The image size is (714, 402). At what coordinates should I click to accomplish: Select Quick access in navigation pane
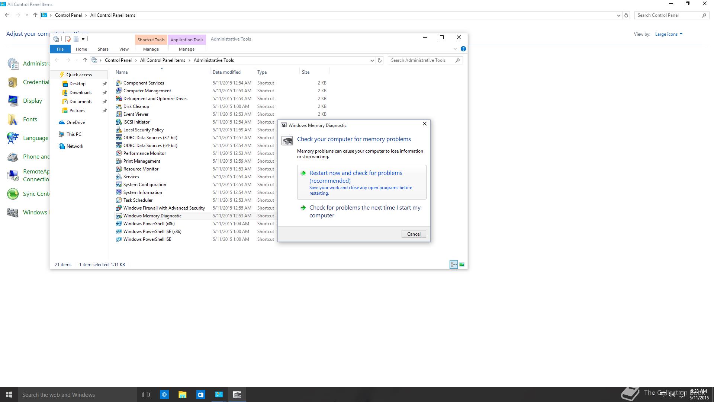(x=79, y=74)
